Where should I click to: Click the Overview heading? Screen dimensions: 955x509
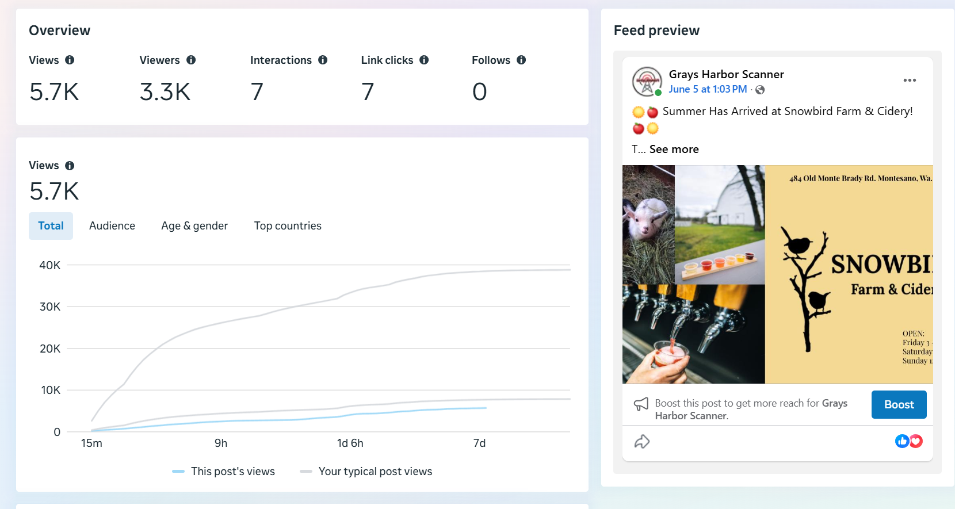59,30
